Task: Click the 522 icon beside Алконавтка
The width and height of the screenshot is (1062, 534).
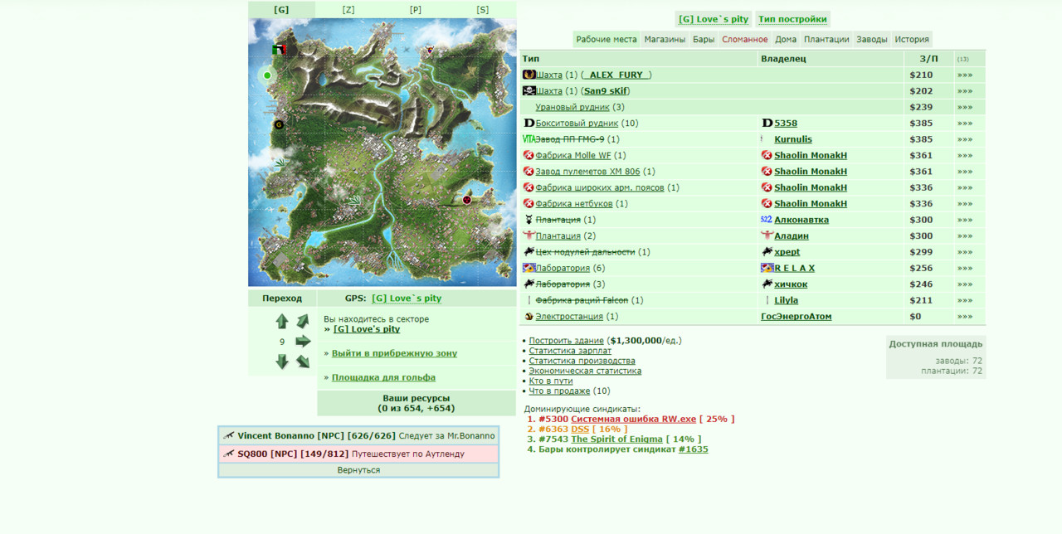Action: pyautogui.click(x=767, y=220)
